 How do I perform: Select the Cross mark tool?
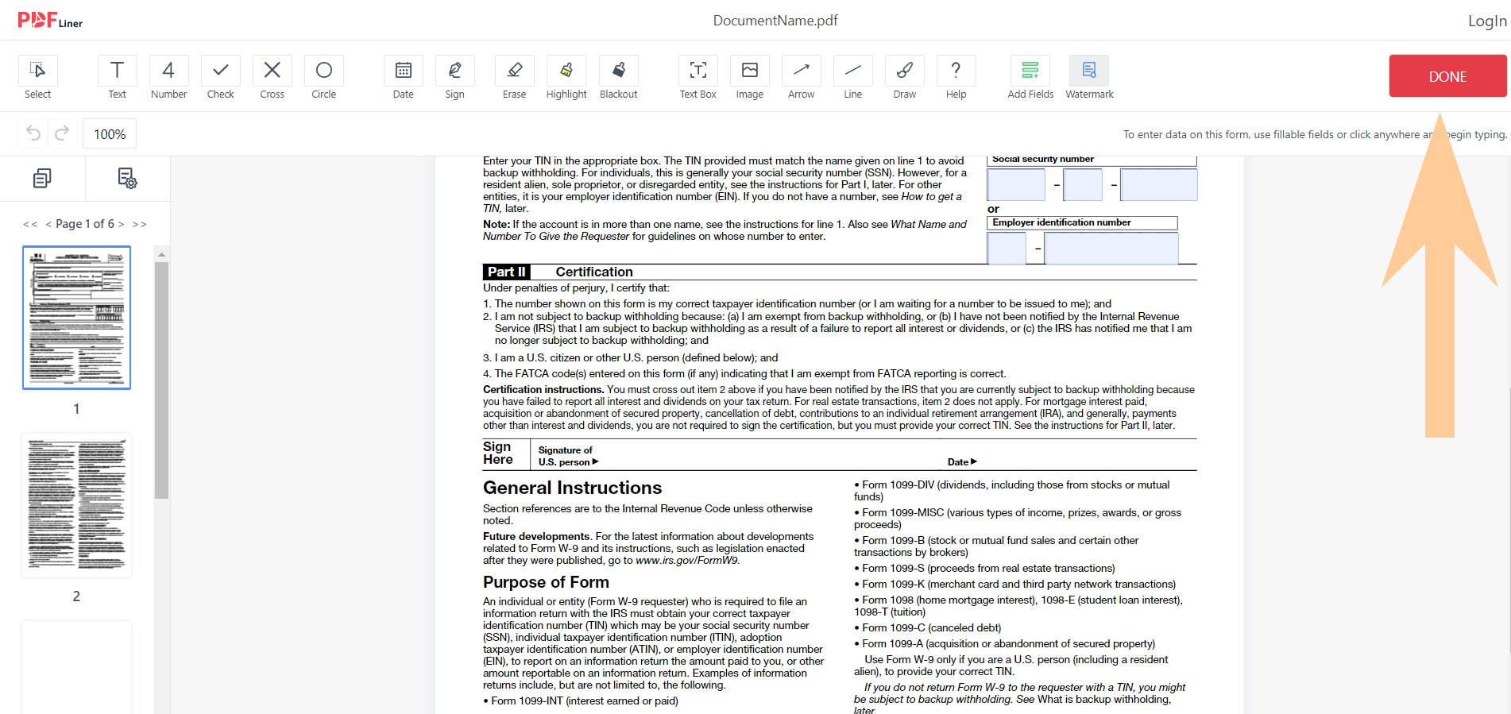click(272, 78)
